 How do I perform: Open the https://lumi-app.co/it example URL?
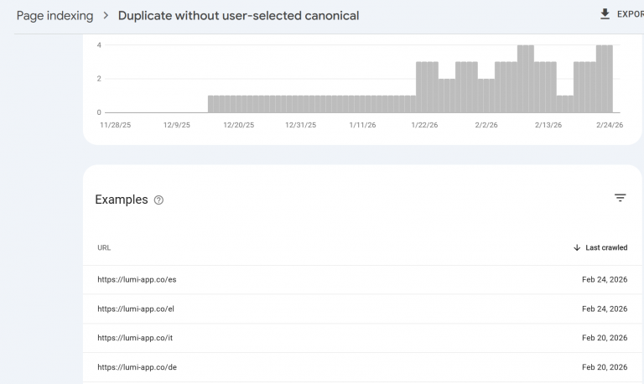(136, 338)
